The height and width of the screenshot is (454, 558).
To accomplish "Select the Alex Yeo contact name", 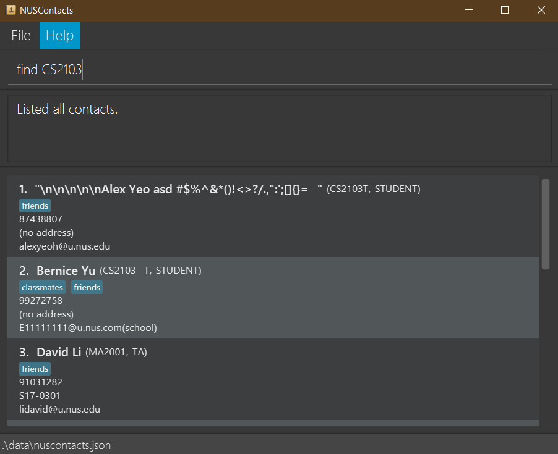I will pyautogui.click(x=178, y=189).
